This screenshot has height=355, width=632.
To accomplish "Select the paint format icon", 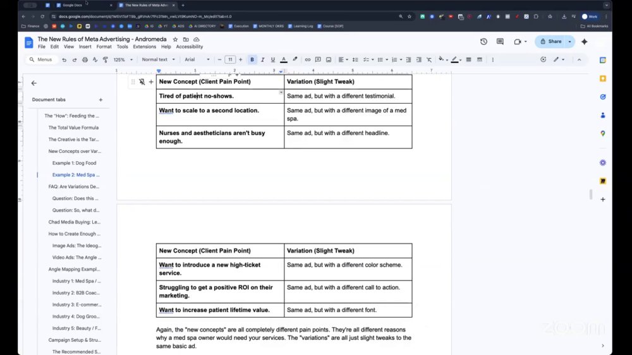I will coord(106,59).
